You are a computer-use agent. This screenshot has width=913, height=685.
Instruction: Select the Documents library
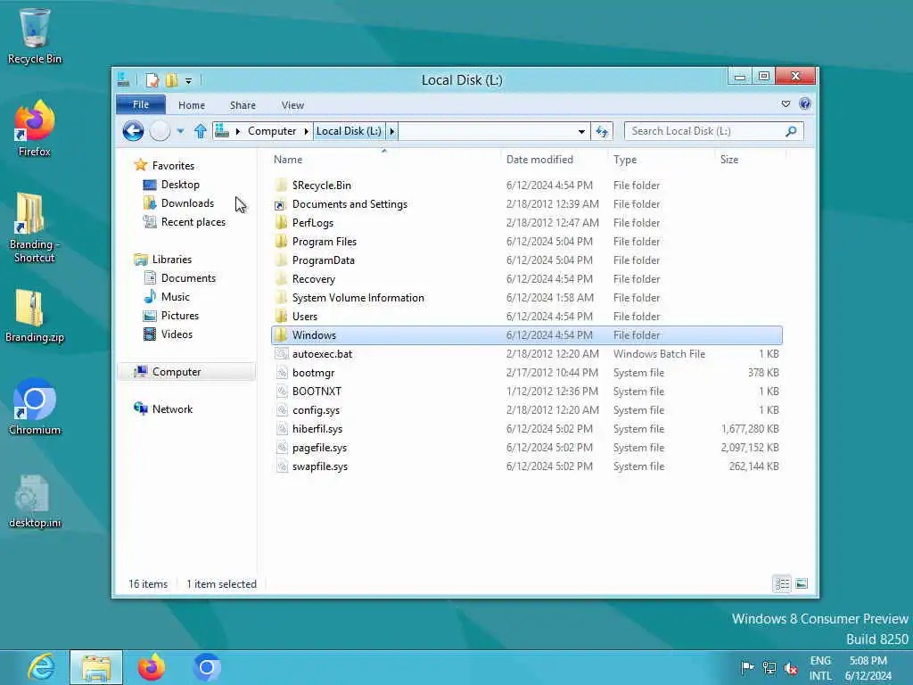pos(188,278)
